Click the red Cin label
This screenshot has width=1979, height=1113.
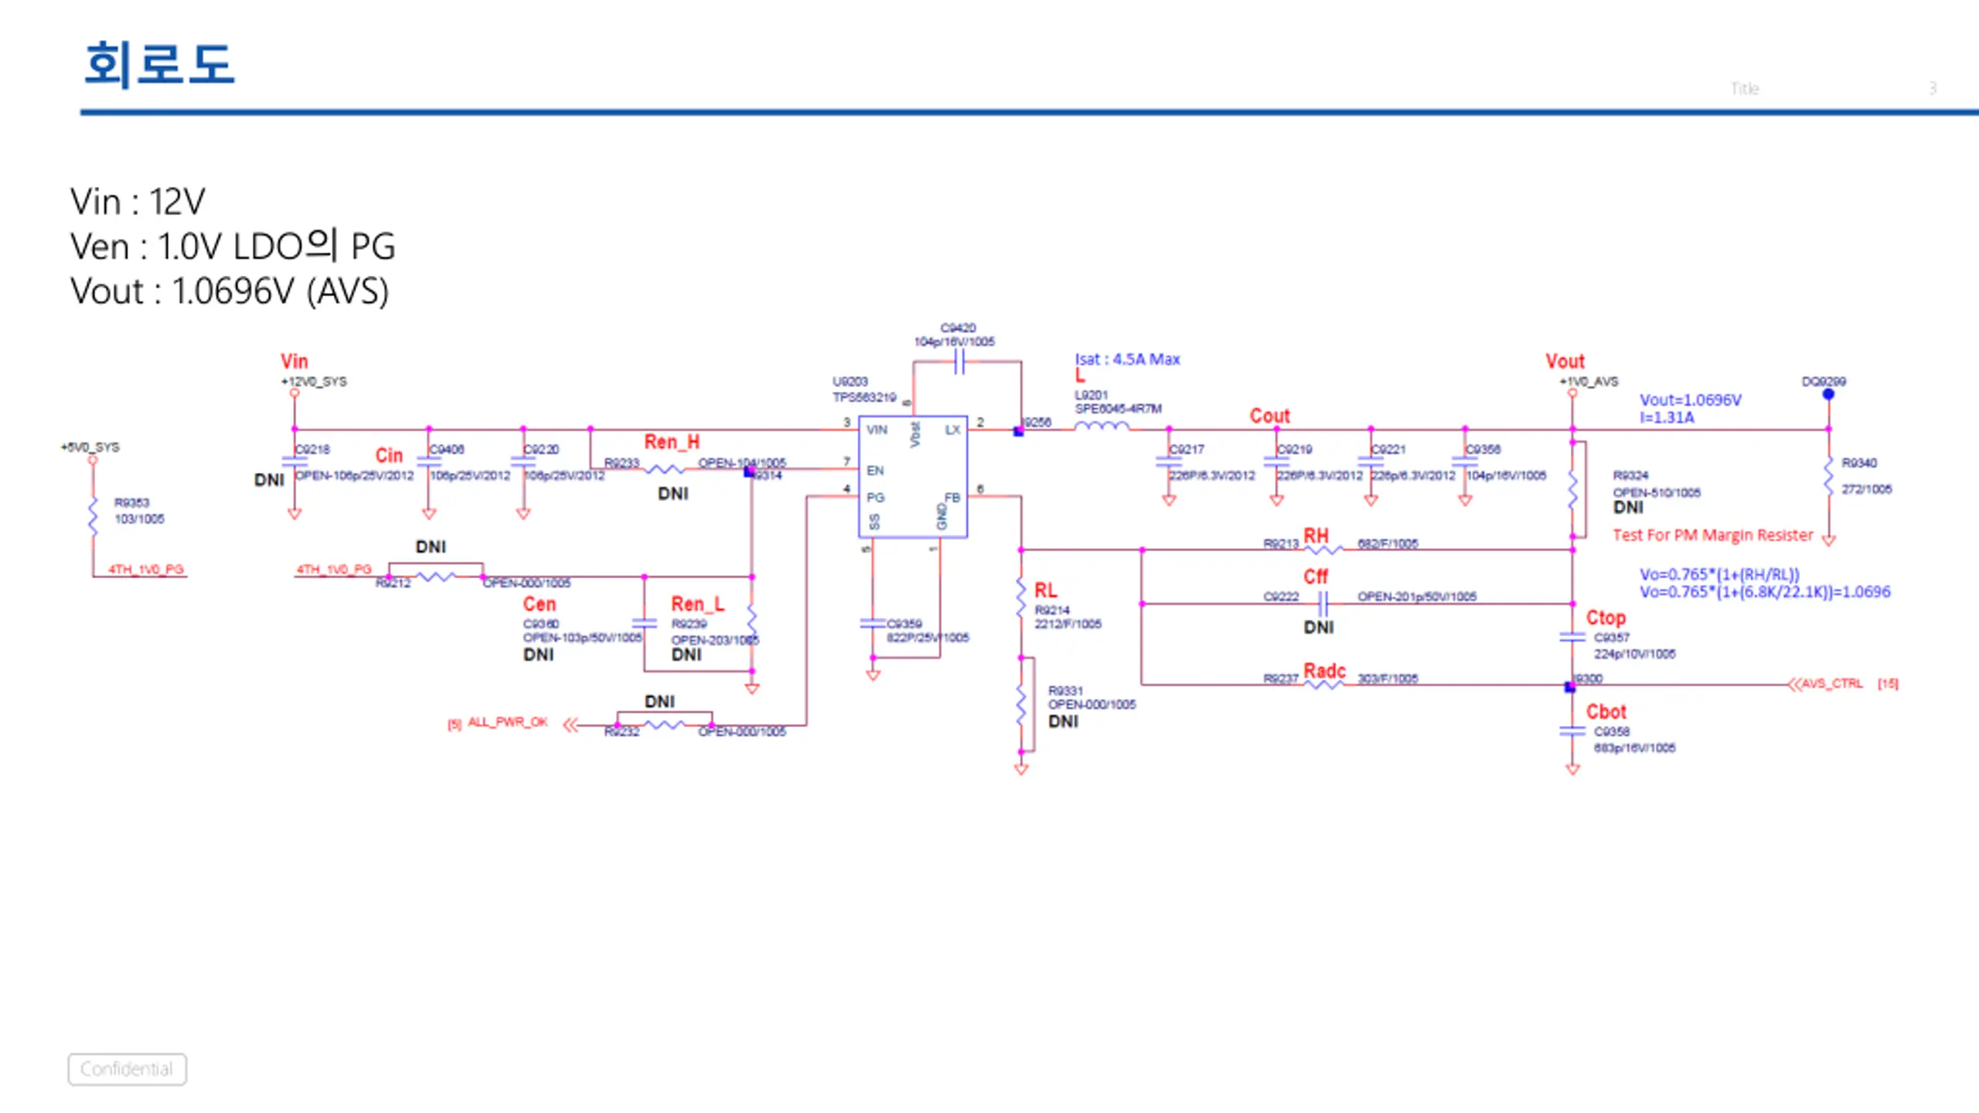point(389,455)
